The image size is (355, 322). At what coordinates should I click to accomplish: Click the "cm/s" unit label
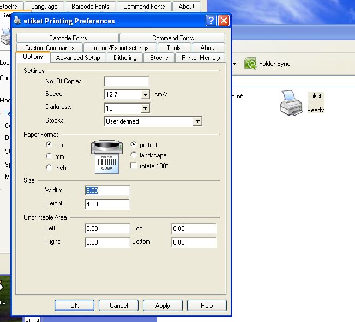point(161,94)
